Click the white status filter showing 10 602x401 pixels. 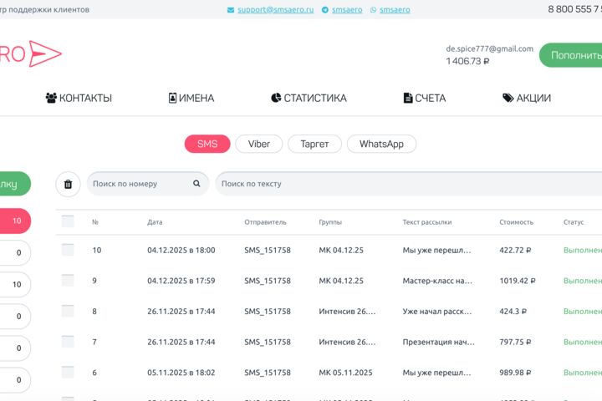pos(15,284)
